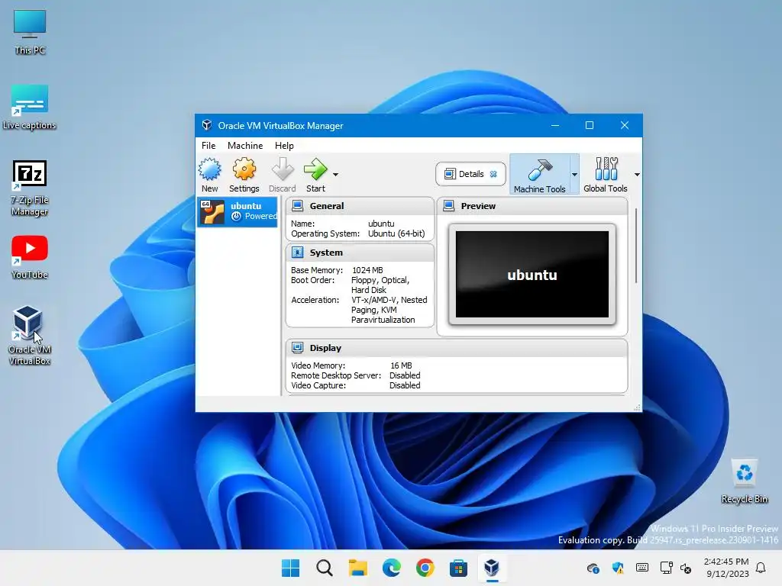Image resolution: width=782 pixels, height=586 pixels.
Task: Select the ubuntu VM in the list
Action: [238, 212]
